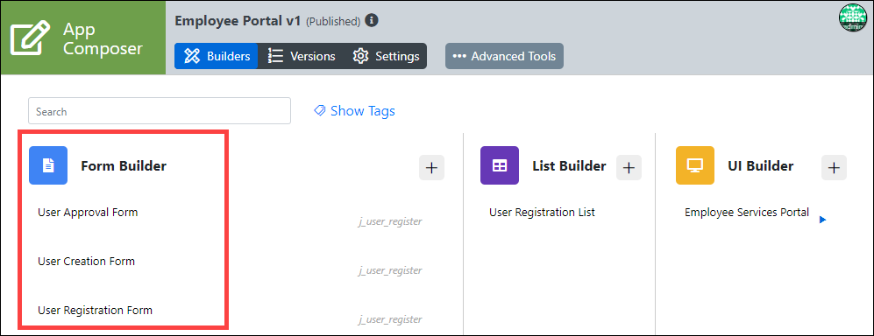
Task: Open the blue Form Builder document icon
Action: point(48,165)
